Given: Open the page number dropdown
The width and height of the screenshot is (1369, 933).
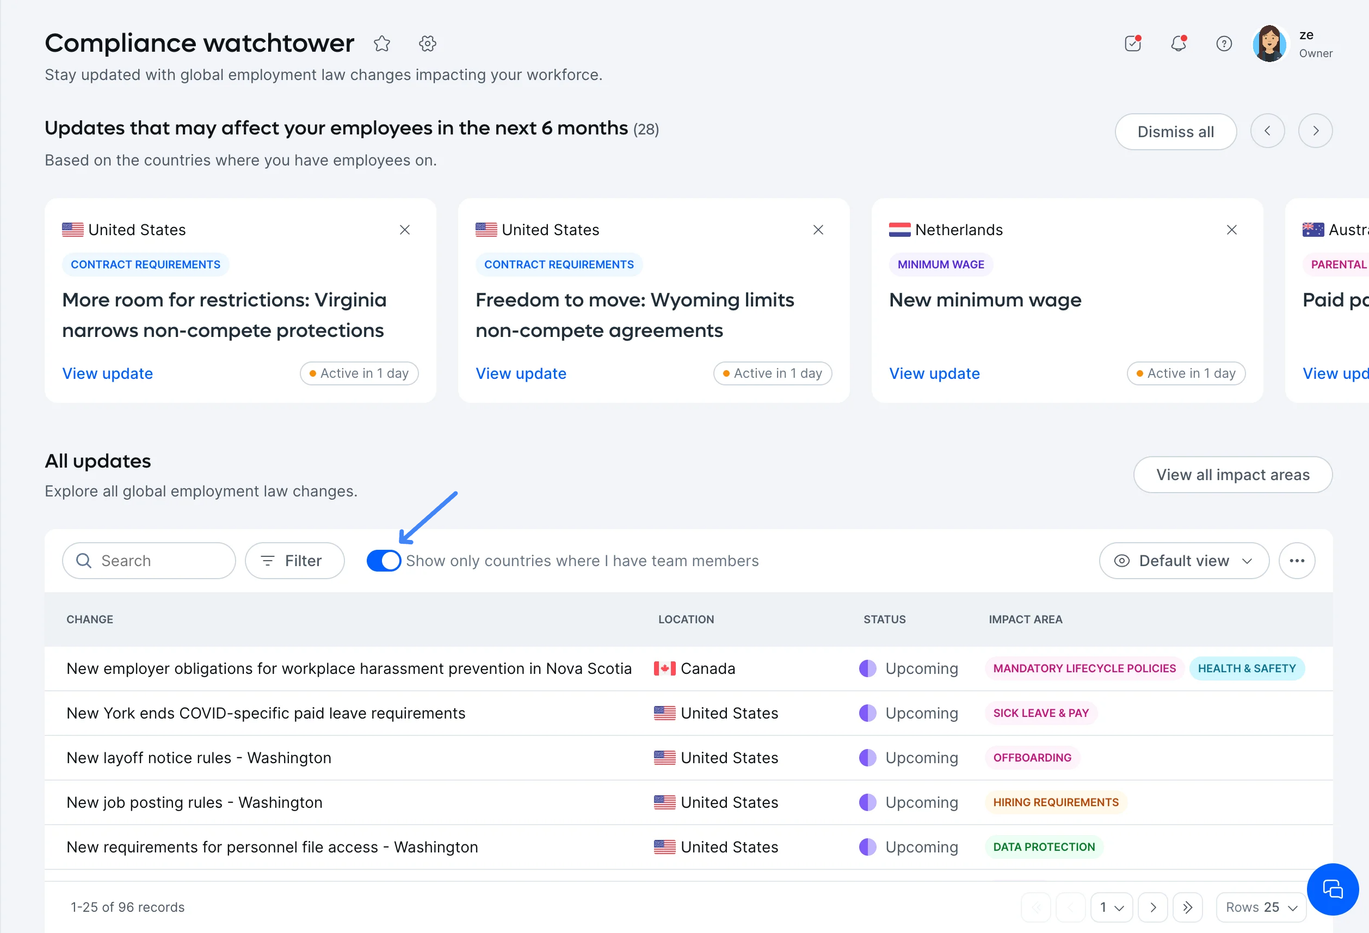Looking at the screenshot, I should (x=1112, y=907).
